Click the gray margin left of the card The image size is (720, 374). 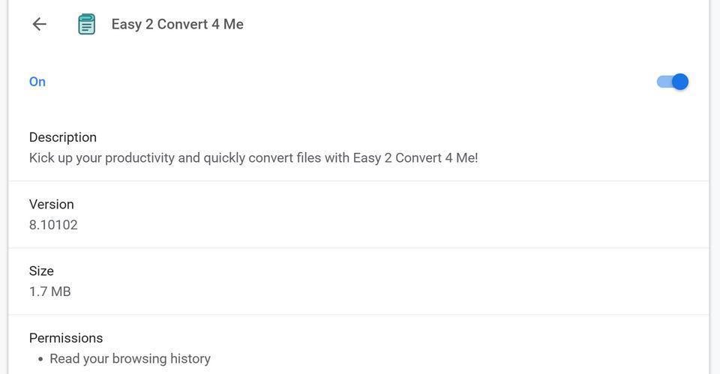pos(4,187)
